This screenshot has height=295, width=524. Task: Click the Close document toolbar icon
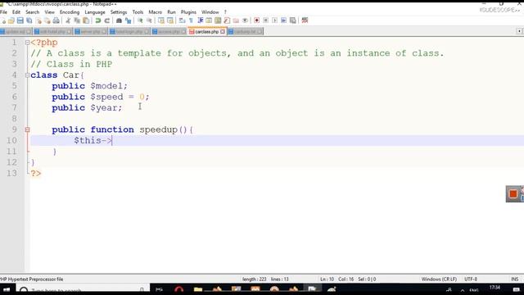(x=38, y=20)
